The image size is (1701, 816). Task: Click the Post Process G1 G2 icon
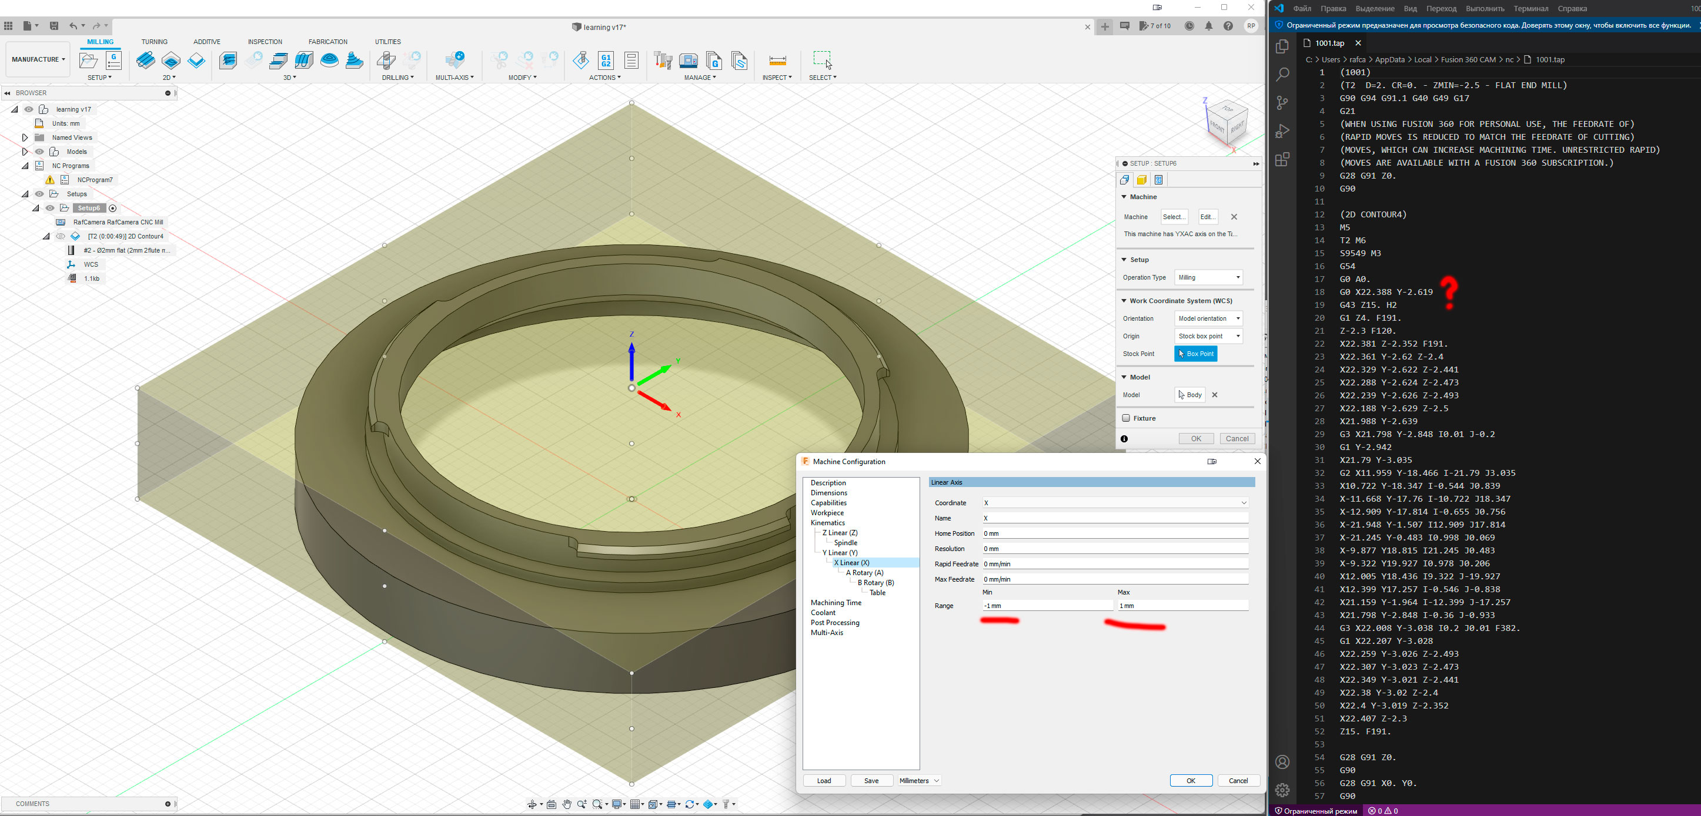(x=606, y=61)
